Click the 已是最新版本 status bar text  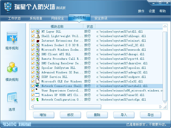click(x=146, y=124)
